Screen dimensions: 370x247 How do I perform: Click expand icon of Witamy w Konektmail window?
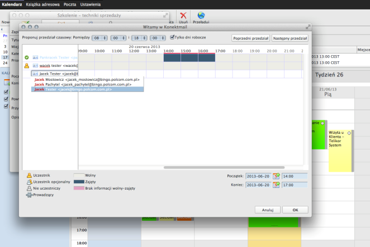[x=308, y=27]
